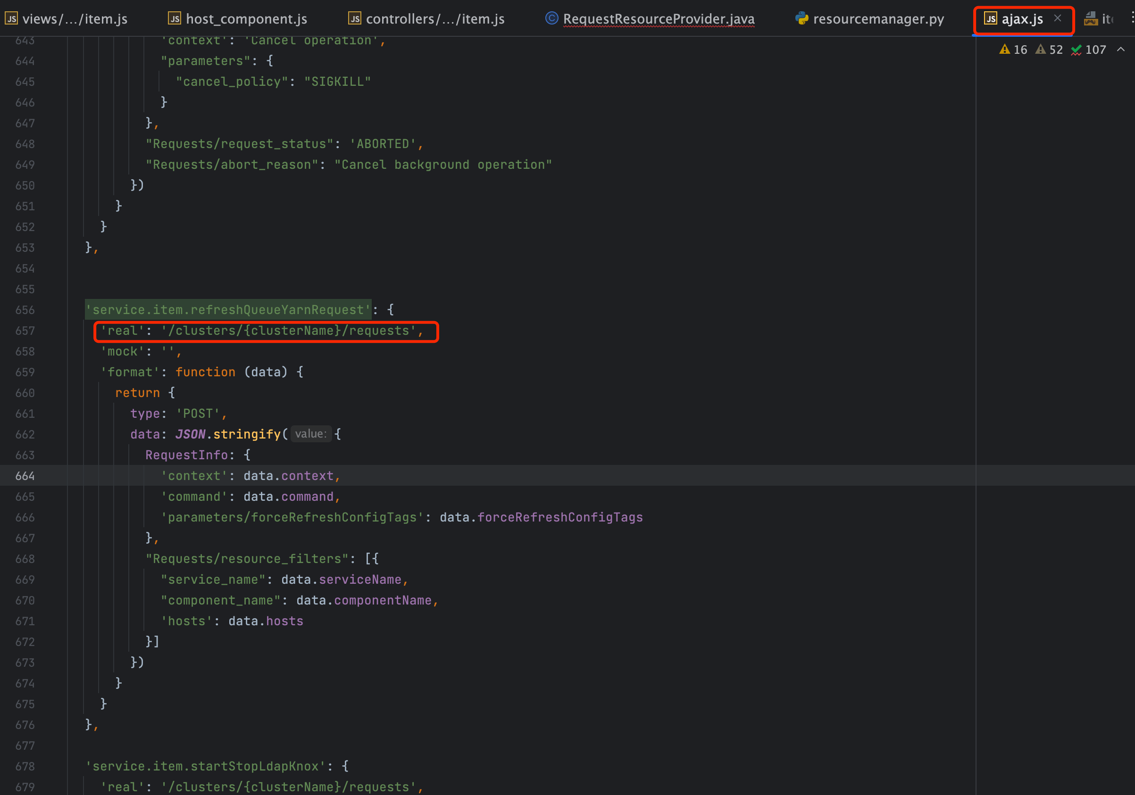
Task: Click line number 664 in the gutter
Action: (x=25, y=476)
